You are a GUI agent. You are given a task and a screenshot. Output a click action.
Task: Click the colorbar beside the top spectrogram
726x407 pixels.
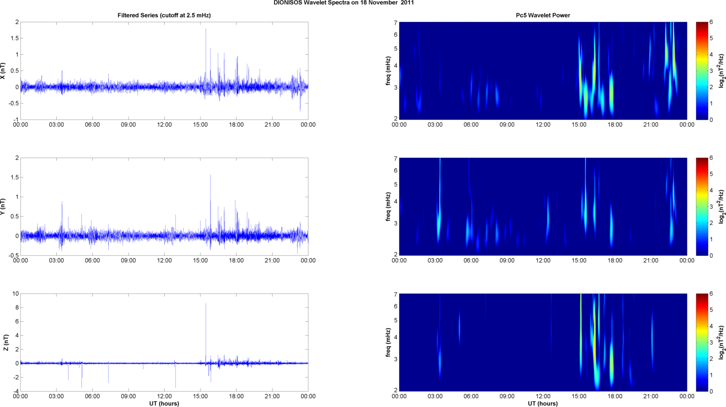click(x=702, y=71)
